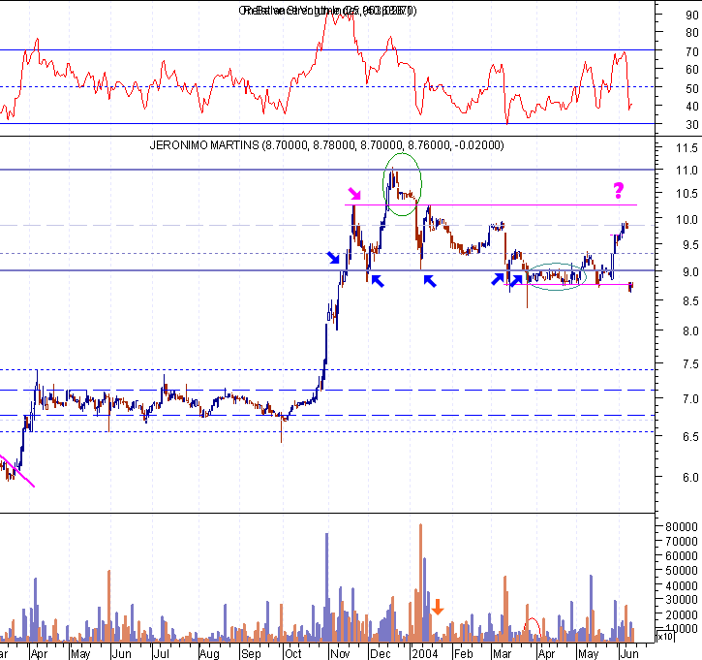Click the 60000 volume axis label

click(681, 556)
